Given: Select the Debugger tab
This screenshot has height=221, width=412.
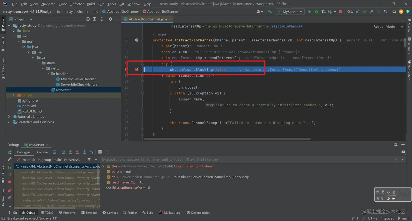Looking at the screenshot, I should click(x=24, y=152).
